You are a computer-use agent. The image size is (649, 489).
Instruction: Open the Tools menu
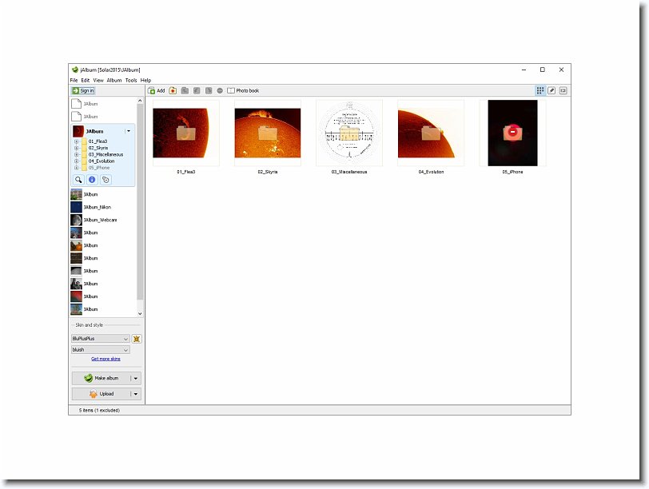point(131,80)
